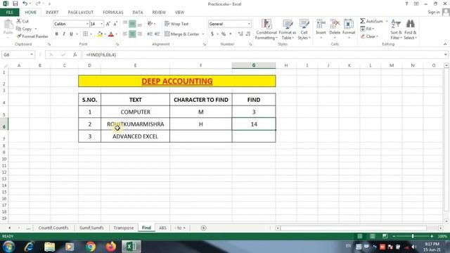
Task: Click the Decrease Decimal icon
Action: tap(248, 34)
